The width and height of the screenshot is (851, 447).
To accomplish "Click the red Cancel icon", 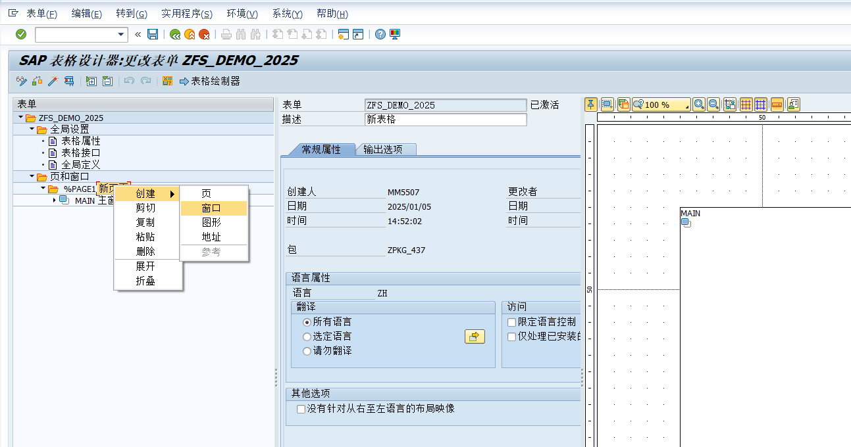I will tap(205, 34).
